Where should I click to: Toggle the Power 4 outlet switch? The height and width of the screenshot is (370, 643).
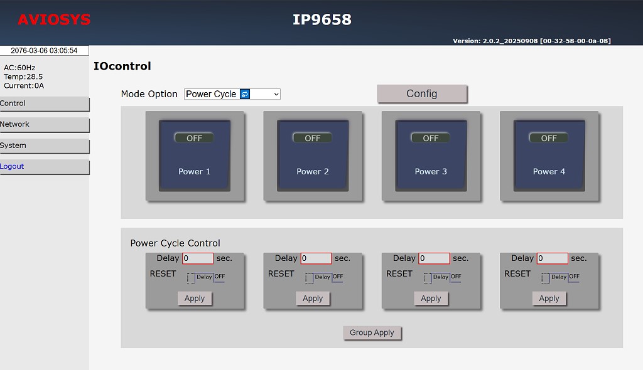549,155
